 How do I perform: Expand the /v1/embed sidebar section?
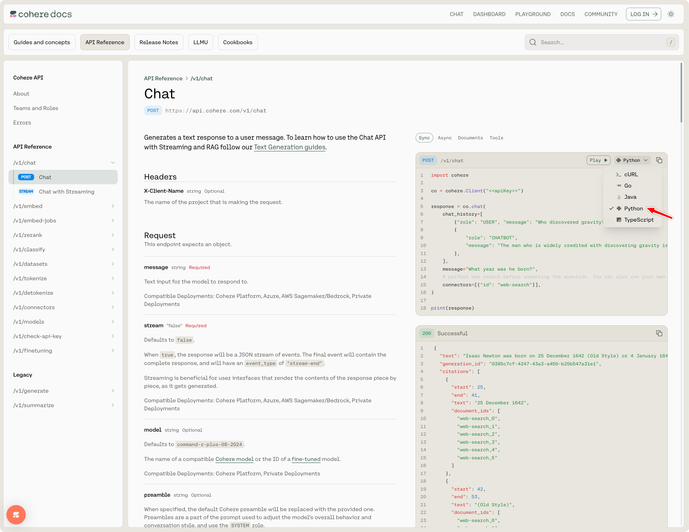[x=113, y=206]
